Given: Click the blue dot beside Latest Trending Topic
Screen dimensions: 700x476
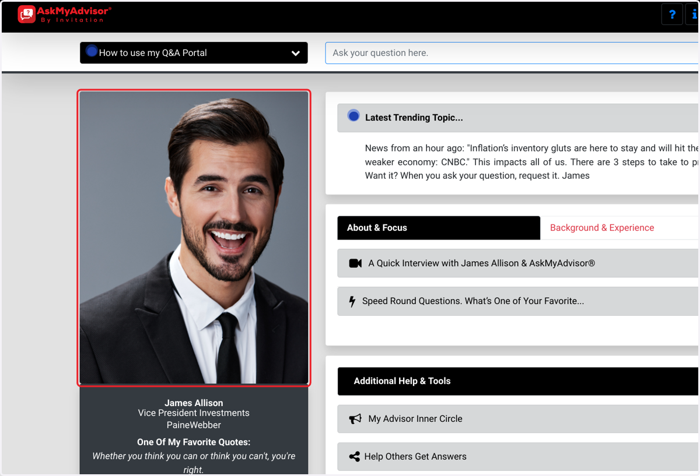Looking at the screenshot, I should coord(353,115).
